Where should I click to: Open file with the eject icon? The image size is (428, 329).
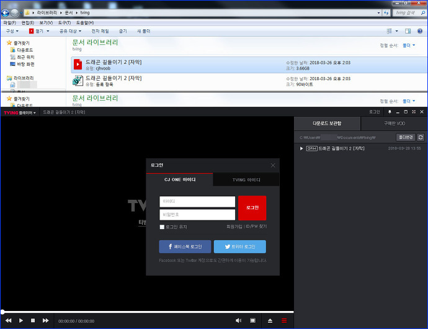pos(270,321)
